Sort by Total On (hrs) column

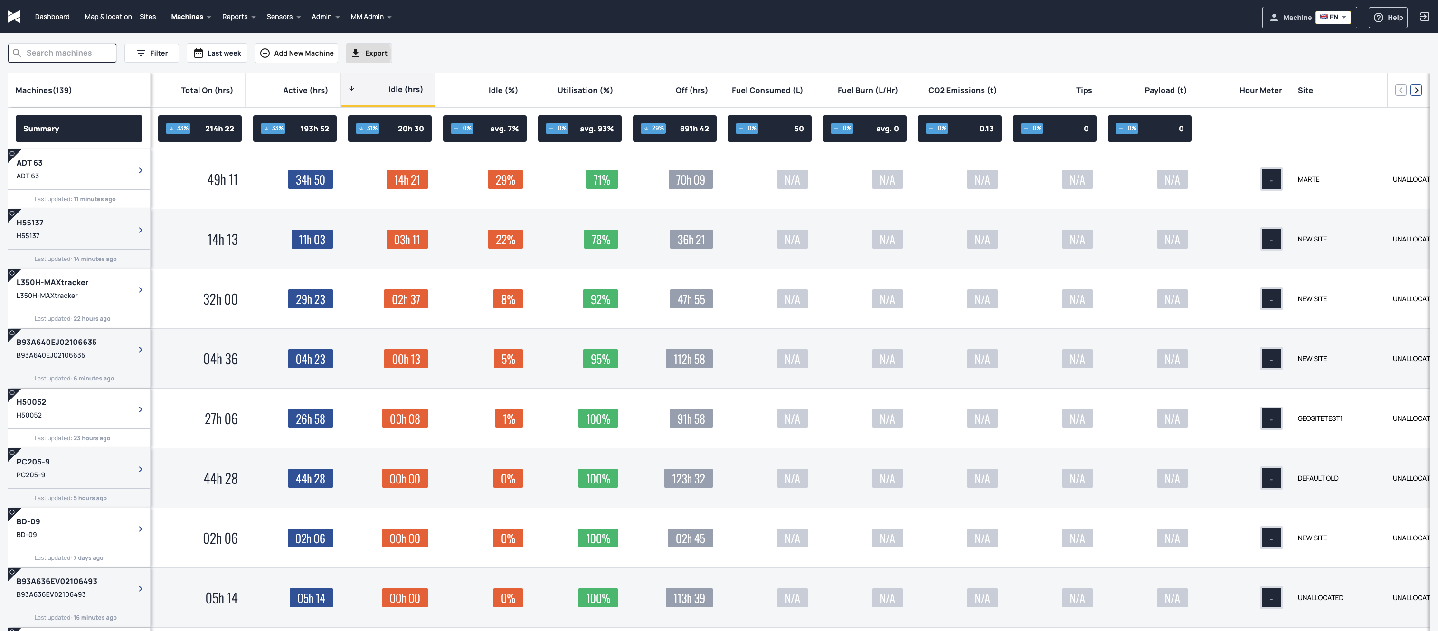point(207,90)
